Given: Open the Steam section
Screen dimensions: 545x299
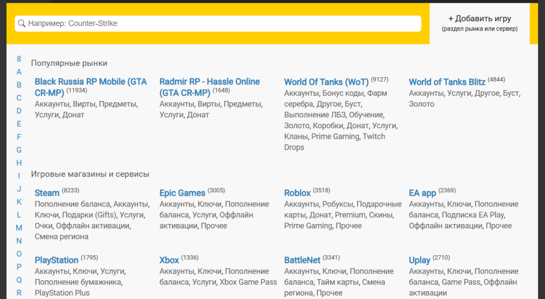Looking at the screenshot, I should click(47, 193).
